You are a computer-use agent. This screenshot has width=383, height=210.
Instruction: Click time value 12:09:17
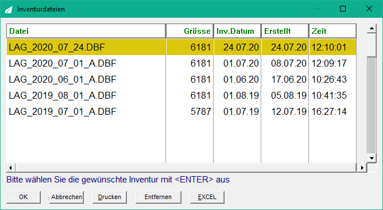(x=329, y=63)
